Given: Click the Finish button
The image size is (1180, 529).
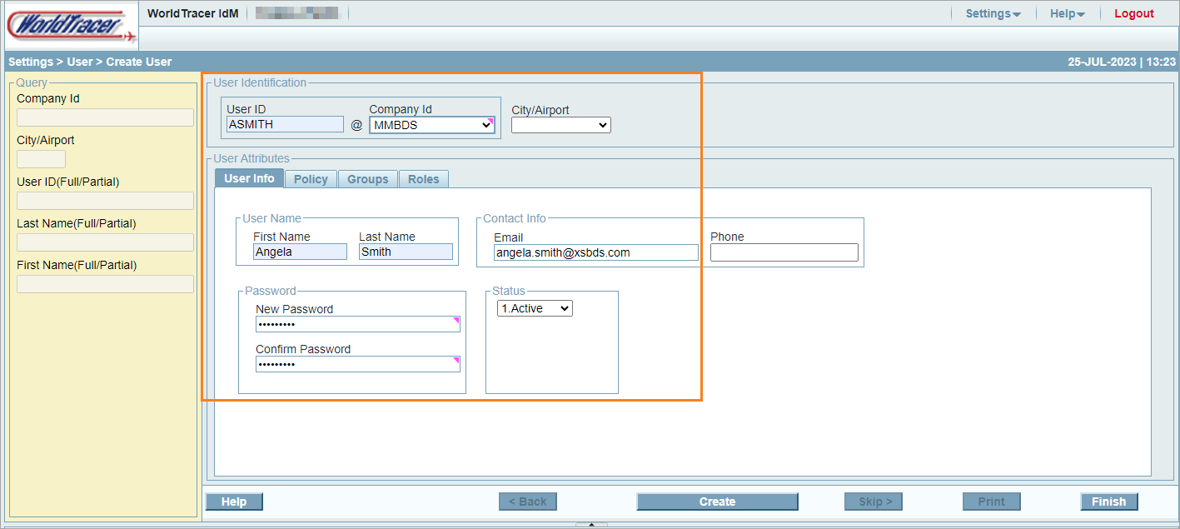Looking at the screenshot, I should point(1108,502).
